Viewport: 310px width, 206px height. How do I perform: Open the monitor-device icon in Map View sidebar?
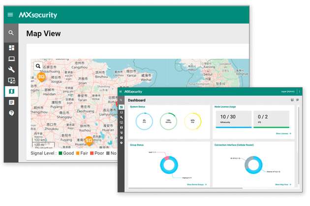click(x=11, y=80)
